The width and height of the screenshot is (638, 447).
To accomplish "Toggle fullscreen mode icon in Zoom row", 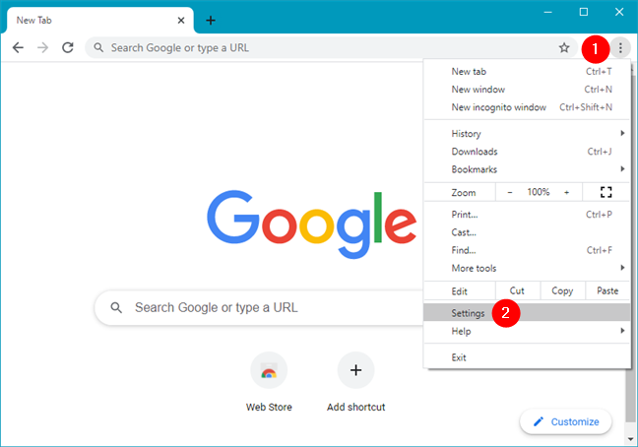I will [606, 192].
